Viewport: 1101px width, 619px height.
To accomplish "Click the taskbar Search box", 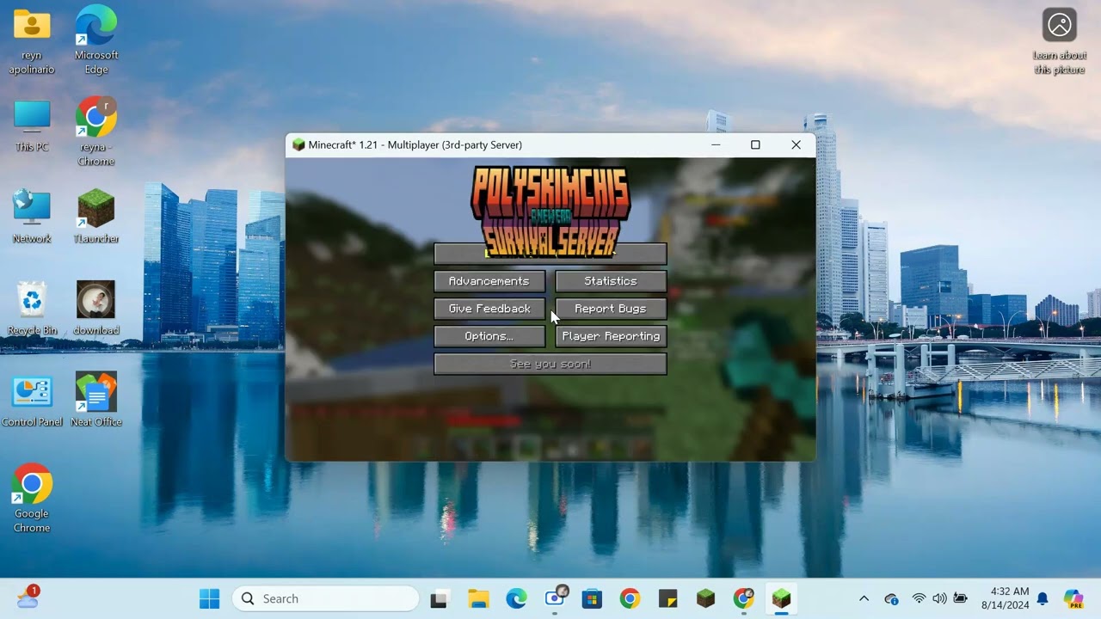I will click(325, 598).
